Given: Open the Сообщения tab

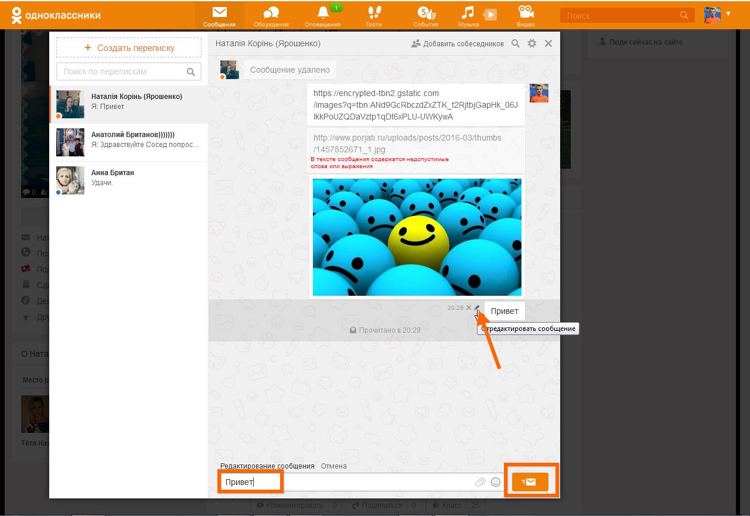Looking at the screenshot, I should (220, 15).
